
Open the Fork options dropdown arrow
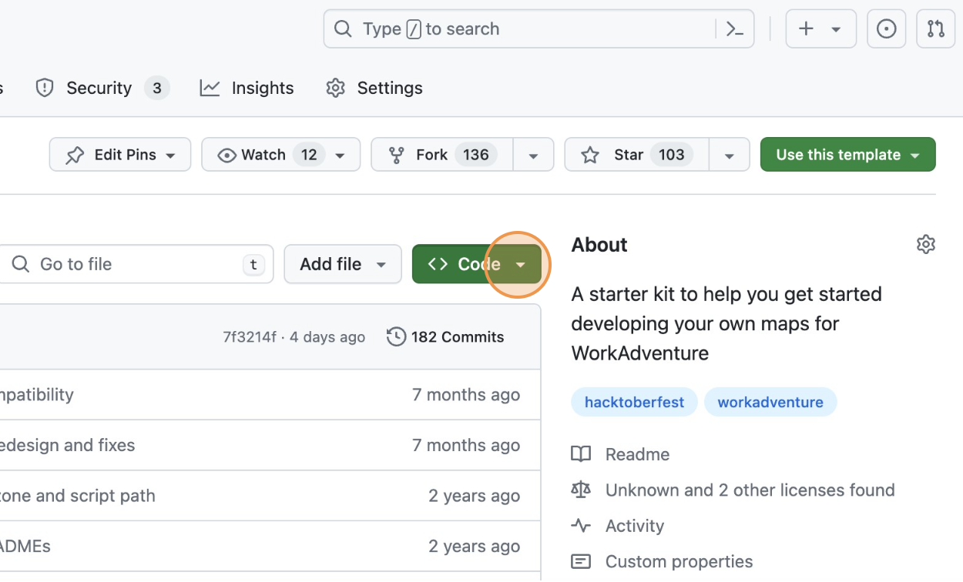pyautogui.click(x=533, y=155)
